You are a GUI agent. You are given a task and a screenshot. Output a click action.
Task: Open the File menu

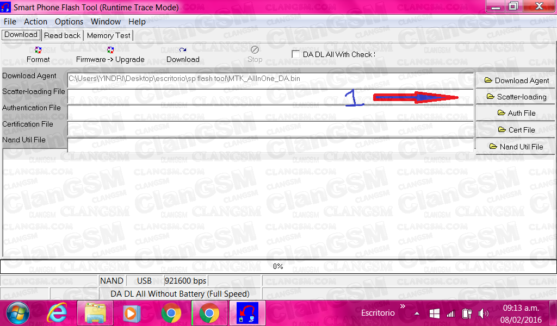(10, 22)
